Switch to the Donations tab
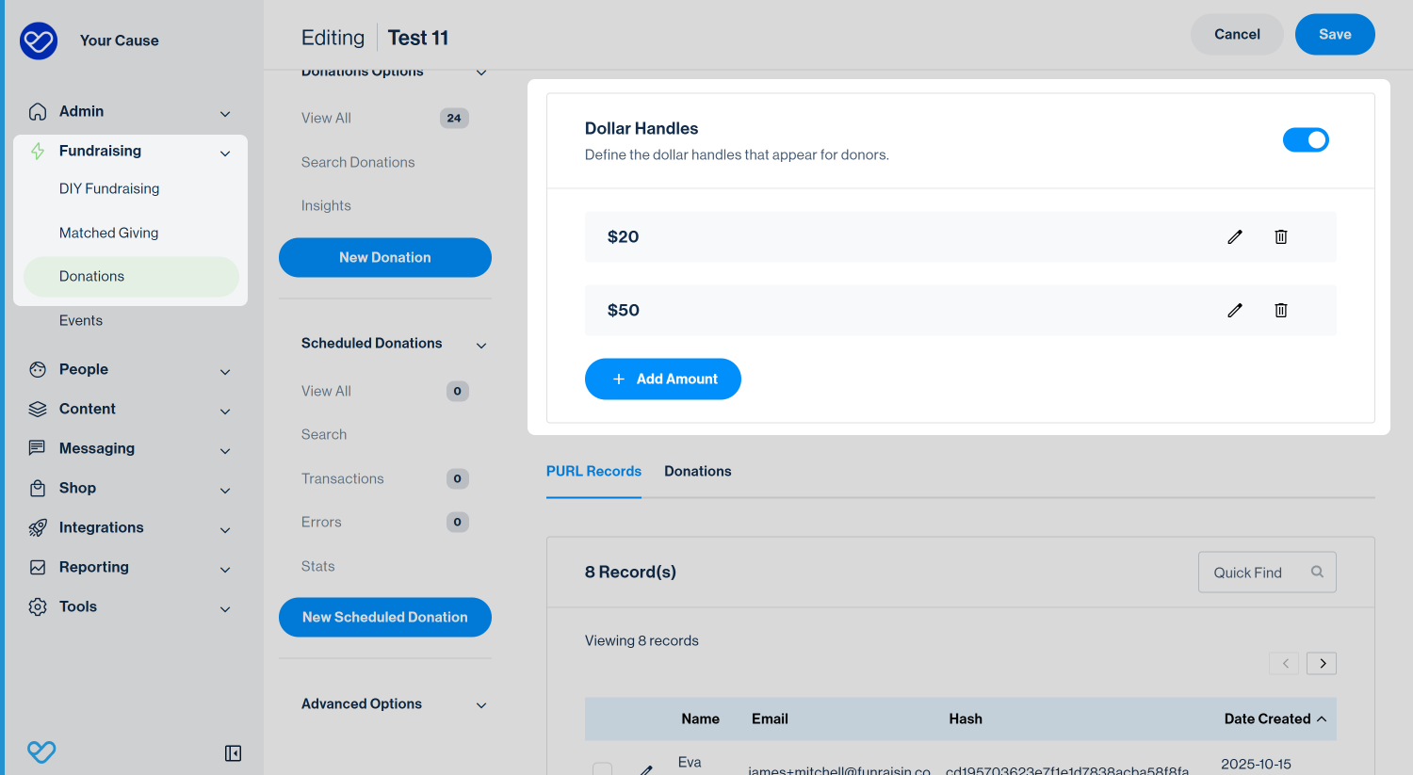Image resolution: width=1413 pixels, height=775 pixels. 698,471
